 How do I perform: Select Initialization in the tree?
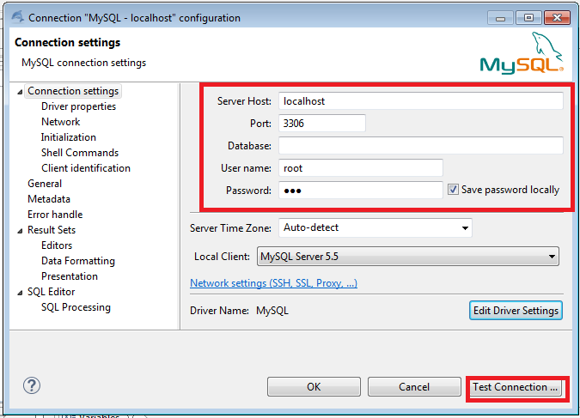tap(69, 137)
